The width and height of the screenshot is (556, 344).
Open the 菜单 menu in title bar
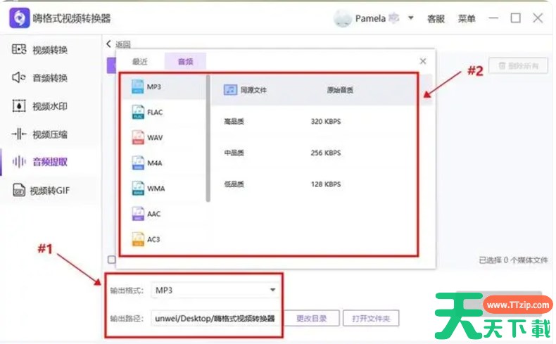click(467, 19)
